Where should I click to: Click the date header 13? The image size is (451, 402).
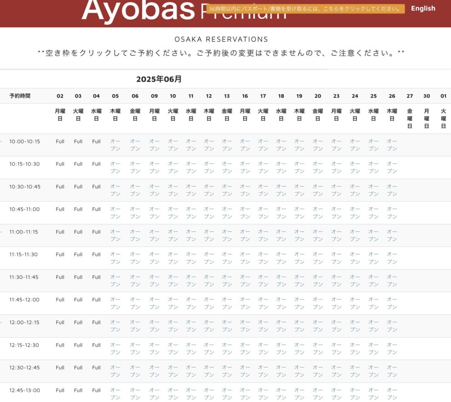[227, 96]
